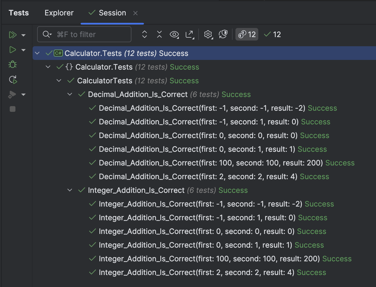This screenshot has width=376, height=287.
Task: Repeat the previous test run
Action: pos(13,80)
